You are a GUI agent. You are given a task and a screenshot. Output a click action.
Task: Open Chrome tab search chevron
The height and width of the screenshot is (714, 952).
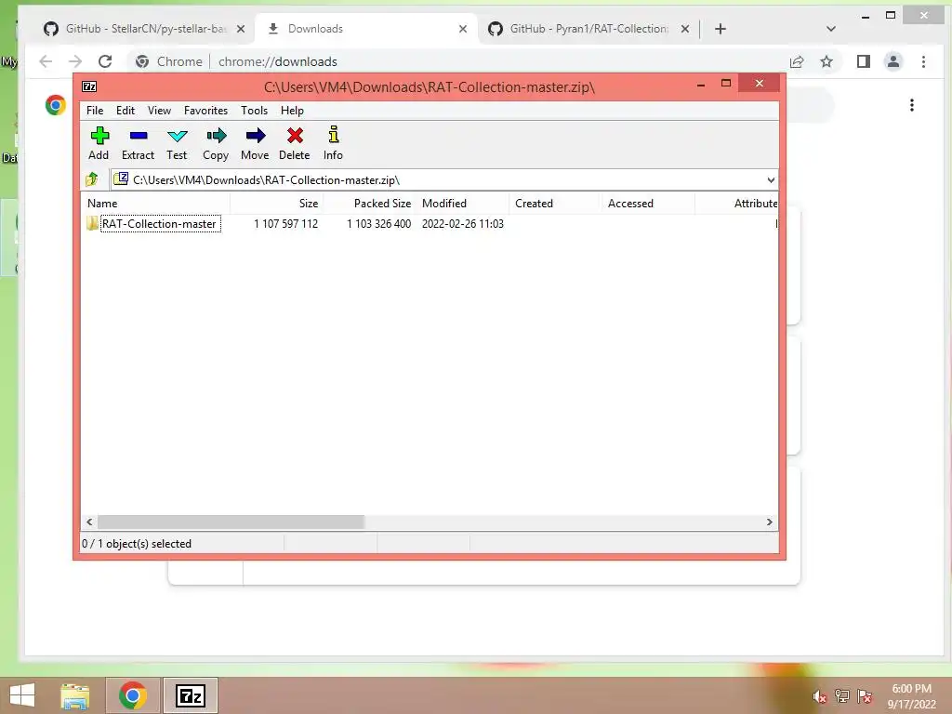(831, 29)
